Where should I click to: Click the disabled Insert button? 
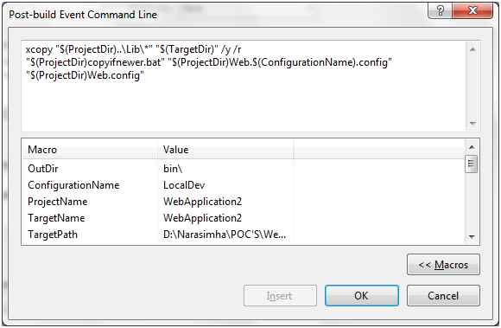pyautogui.click(x=280, y=296)
